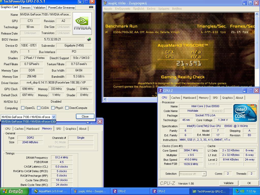Click the Intel Core 2 Duo logo
The height and width of the screenshot is (195, 260).
pos(245,113)
